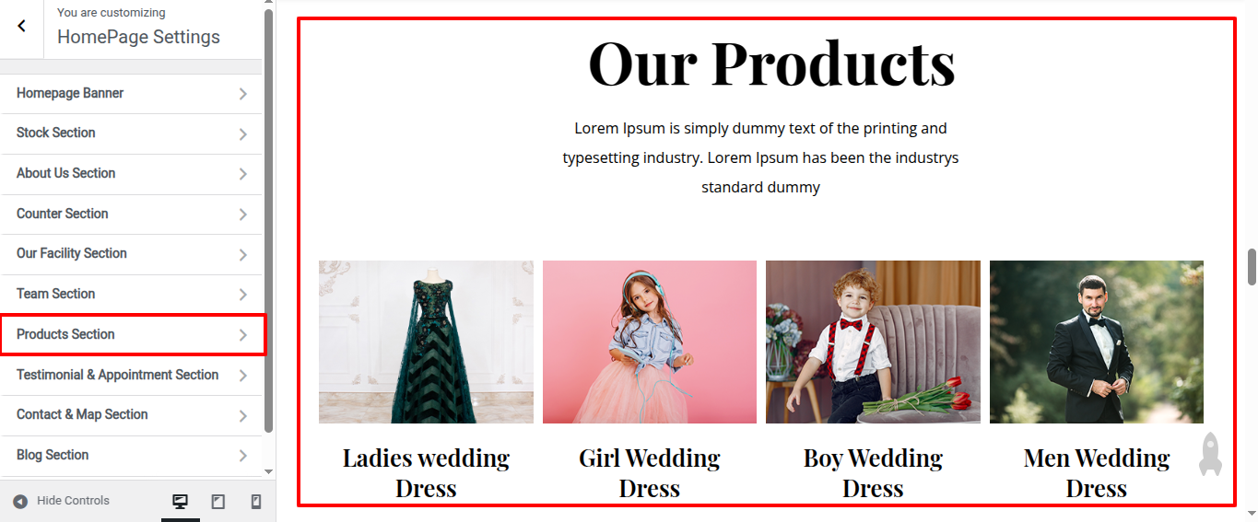
Task: Open About Us Section panel
Action: click(x=132, y=174)
